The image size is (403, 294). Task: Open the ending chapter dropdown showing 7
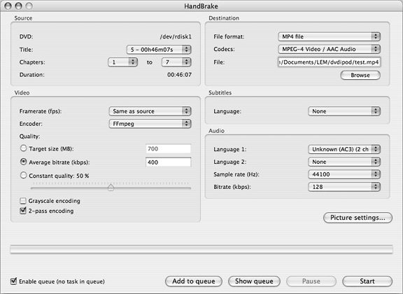pos(176,62)
